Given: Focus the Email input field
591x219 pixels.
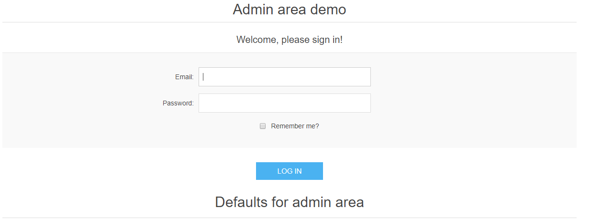Looking at the screenshot, I should (284, 77).
